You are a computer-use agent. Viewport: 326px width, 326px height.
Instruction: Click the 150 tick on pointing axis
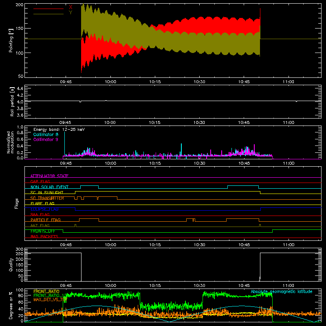click(20, 29)
